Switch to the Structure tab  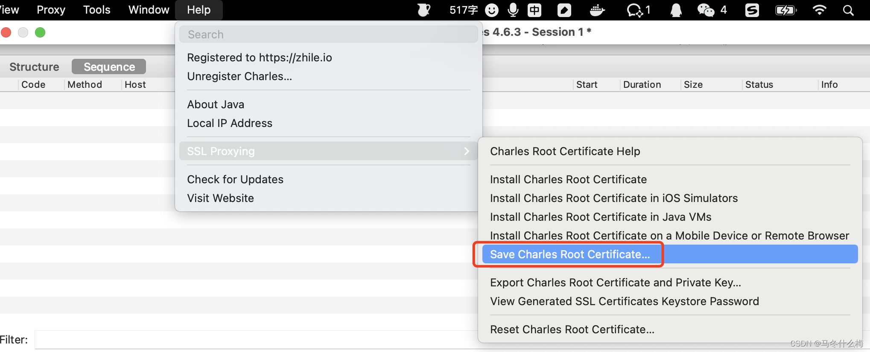point(34,66)
